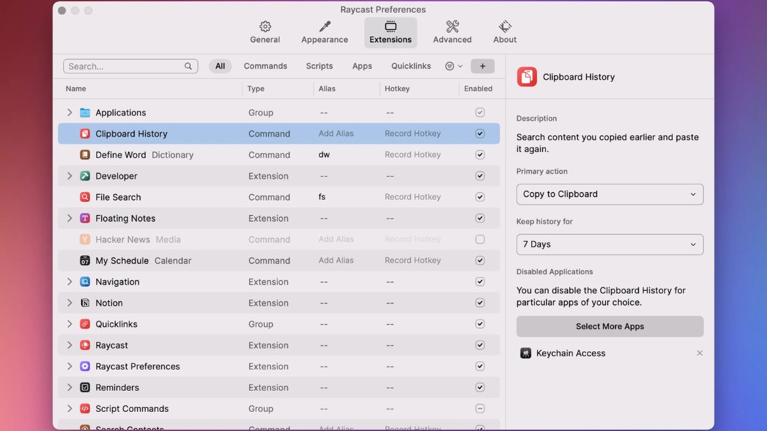Toggle Applications enabled checkbox
The image size is (767, 431).
[x=480, y=112]
